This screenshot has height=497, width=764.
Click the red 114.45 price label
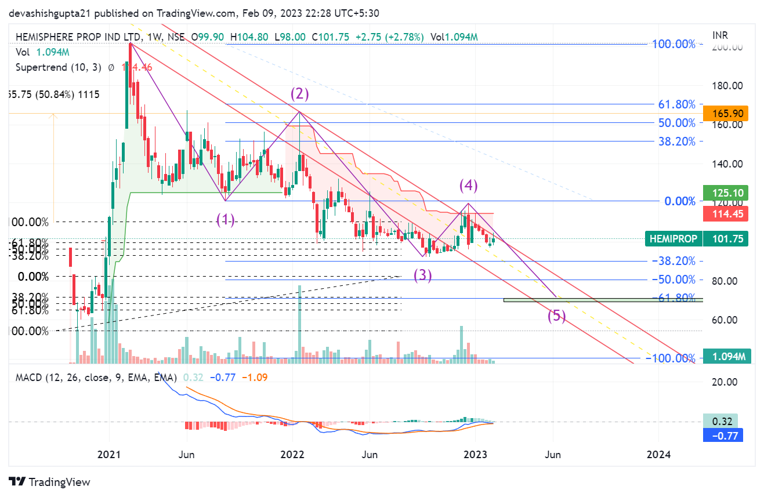pyautogui.click(x=725, y=214)
